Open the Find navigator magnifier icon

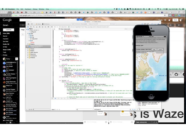coord(34,27)
